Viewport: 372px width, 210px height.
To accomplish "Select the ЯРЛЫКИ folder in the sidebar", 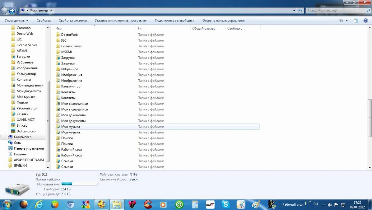I will 17,166.
